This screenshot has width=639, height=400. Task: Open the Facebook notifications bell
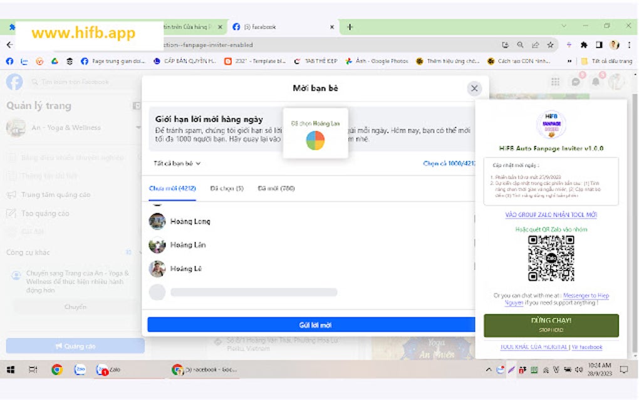click(595, 82)
